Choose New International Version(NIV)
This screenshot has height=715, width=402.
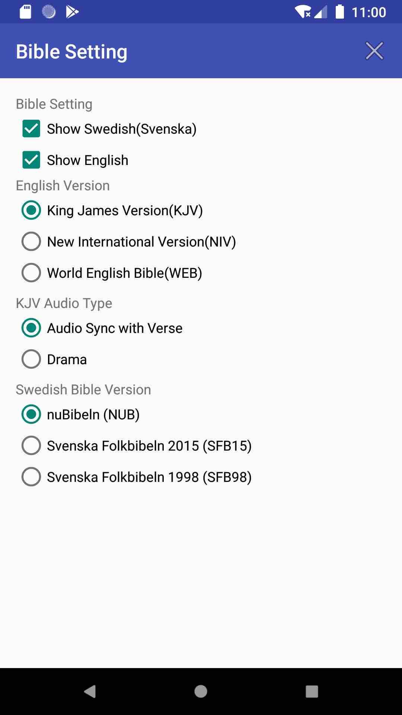[129, 242]
